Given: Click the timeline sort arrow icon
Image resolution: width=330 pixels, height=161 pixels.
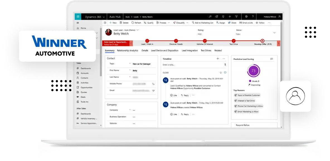Looking at the screenshot, I should pos(221,72).
